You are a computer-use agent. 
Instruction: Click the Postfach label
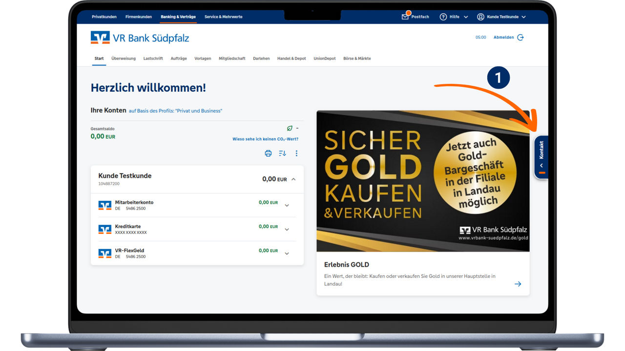point(420,17)
